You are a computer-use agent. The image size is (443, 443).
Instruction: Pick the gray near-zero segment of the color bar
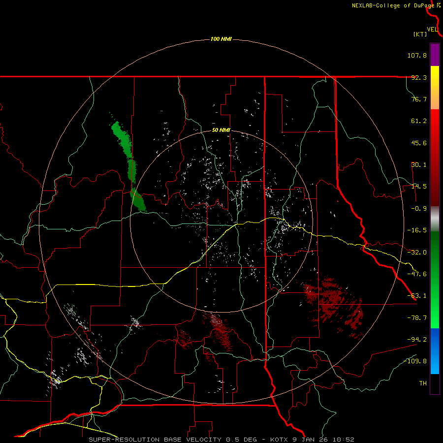tap(435, 219)
